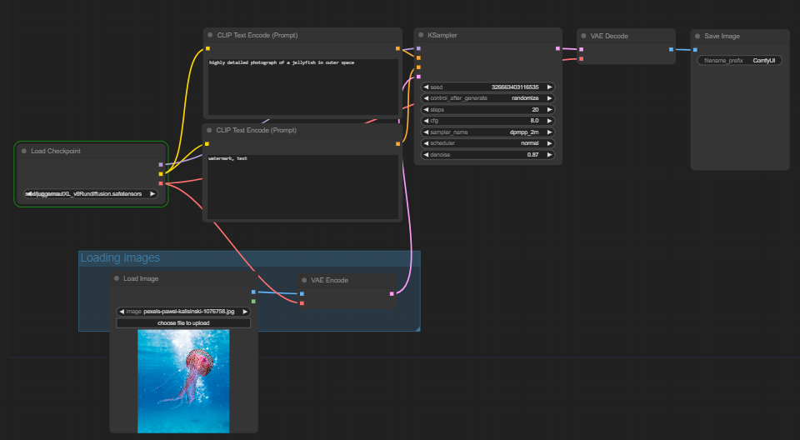Screen dimensions: 800x440
Task: Click the watermark prompt node's orange conditioning output
Action: (x=398, y=144)
